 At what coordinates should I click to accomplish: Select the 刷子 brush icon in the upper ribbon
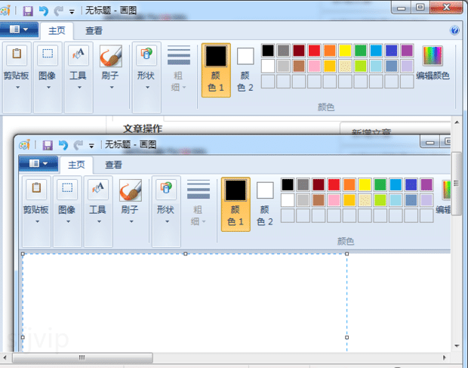pyautogui.click(x=111, y=57)
